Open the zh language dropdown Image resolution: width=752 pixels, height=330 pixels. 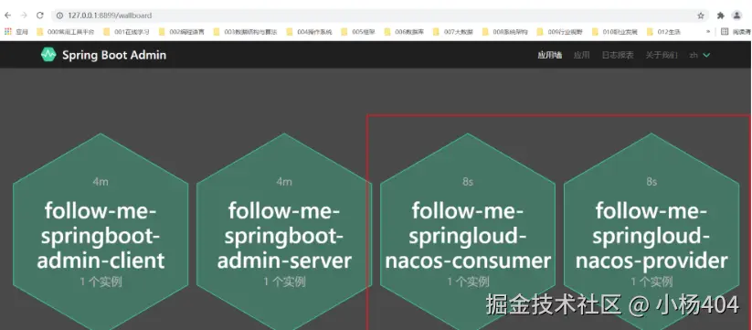point(700,55)
